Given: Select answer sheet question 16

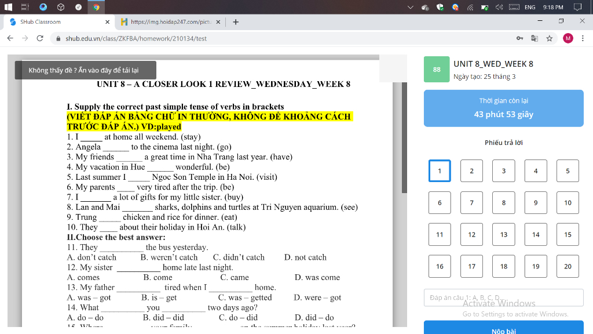Looking at the screenshot, I should pos(440,266).
